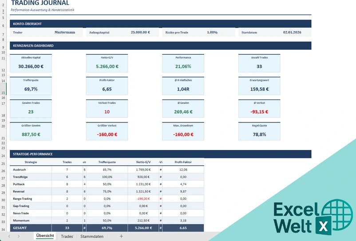Select the Gewinn-Trades value 23
The height and width of the screenshot is (241, 356).
pos(31,112)
